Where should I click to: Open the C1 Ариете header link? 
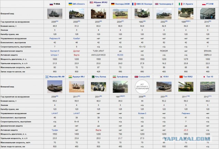coord(188,4)
